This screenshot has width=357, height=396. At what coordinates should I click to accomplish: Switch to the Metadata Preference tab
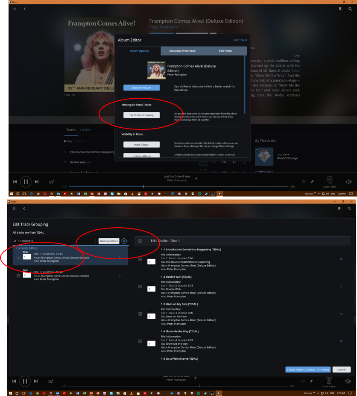(182, 51)
